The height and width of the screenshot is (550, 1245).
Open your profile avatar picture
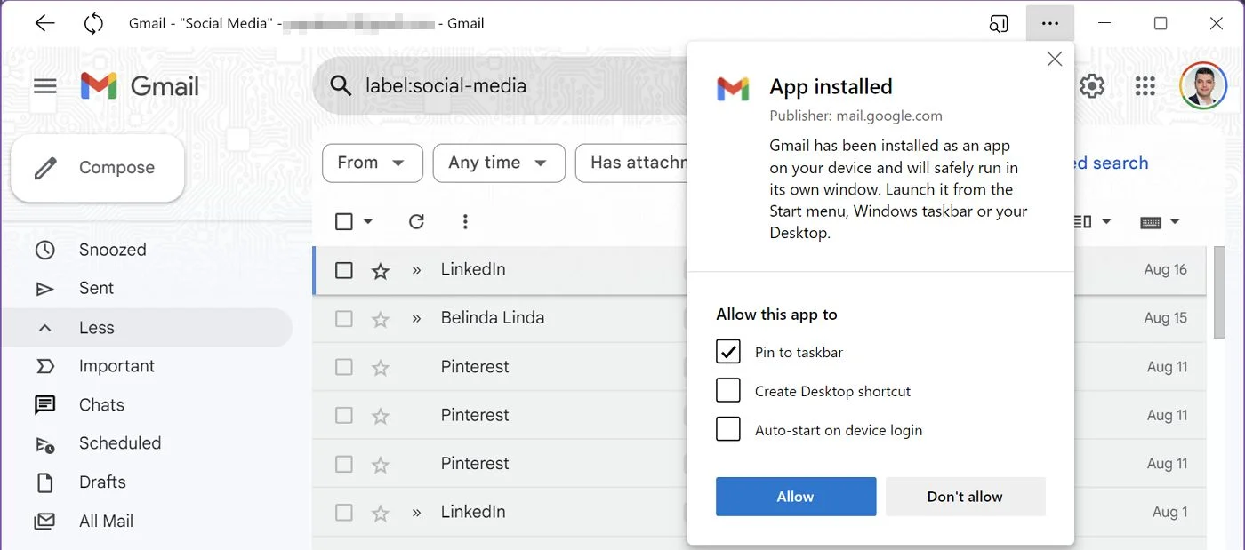pos(1204,85)
